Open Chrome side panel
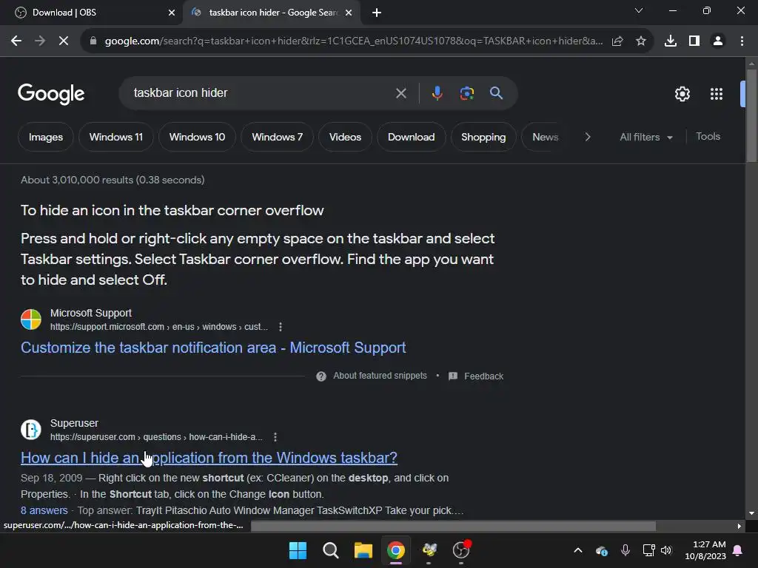 pyautogui.click(x=694, y=41)
